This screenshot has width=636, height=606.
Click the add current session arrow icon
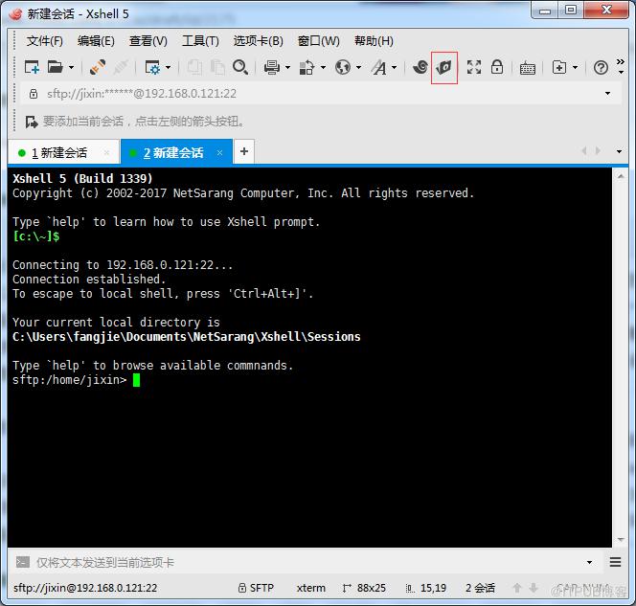point(32,122)
